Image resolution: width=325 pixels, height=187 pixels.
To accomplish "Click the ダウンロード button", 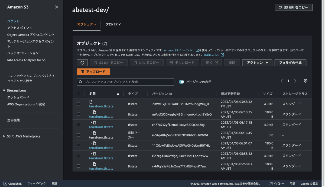I will [x=182, y=63].
